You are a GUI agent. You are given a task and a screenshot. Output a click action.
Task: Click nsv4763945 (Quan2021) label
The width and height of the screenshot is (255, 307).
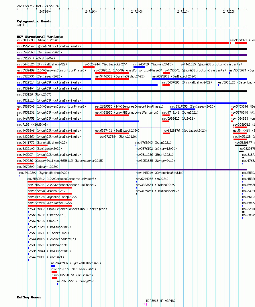153,143
